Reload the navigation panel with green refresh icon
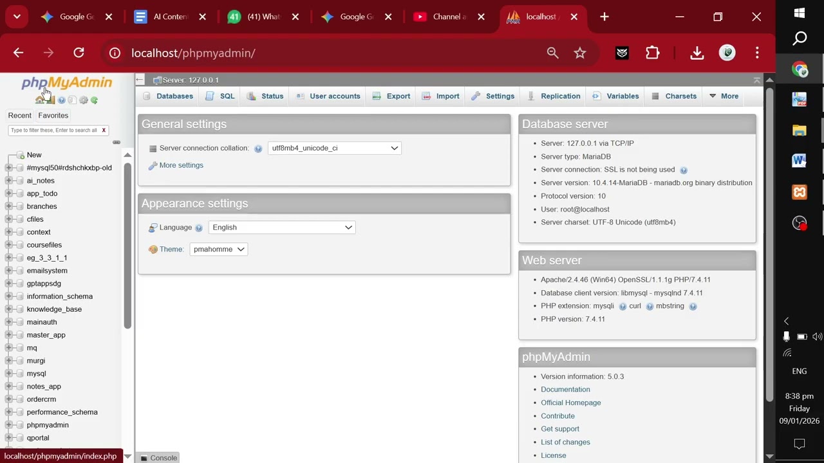This screenshot has width=824, height=463. coord(94,100)
